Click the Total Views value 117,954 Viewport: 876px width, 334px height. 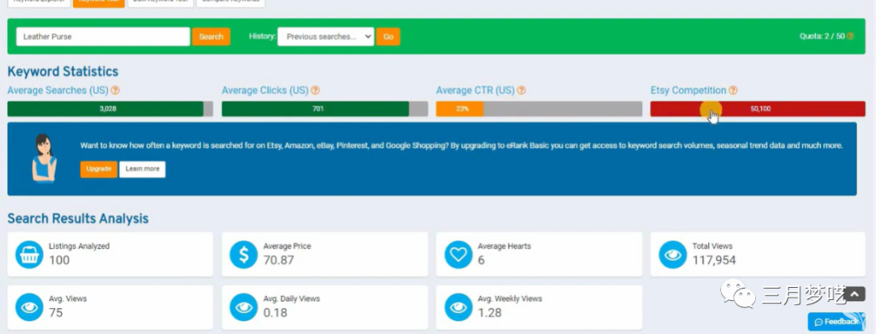714,260
